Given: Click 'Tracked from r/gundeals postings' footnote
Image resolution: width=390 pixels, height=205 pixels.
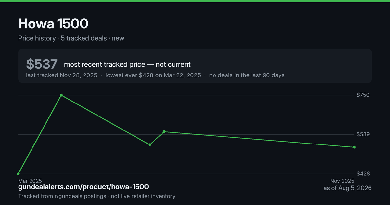Looking at the screenshot, I should 62,196.
